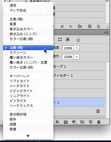Create a new layer
The width and height of the screenshot is (111, 142).
tap(91, 122)
